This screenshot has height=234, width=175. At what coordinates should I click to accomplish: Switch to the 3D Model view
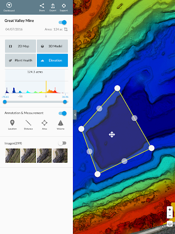tap(52, 46)
